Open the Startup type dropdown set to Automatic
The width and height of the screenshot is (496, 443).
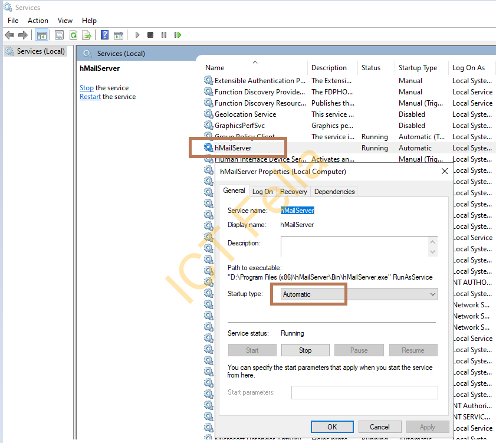pos(359,294)
